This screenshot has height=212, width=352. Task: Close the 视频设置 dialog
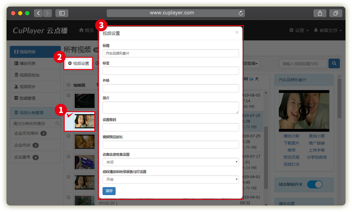(x=237, y=32)
